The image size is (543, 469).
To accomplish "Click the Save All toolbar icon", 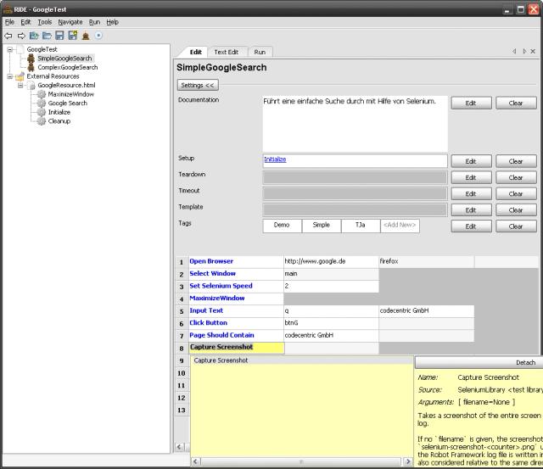I will pyautogui.click(x=72, y=36).
